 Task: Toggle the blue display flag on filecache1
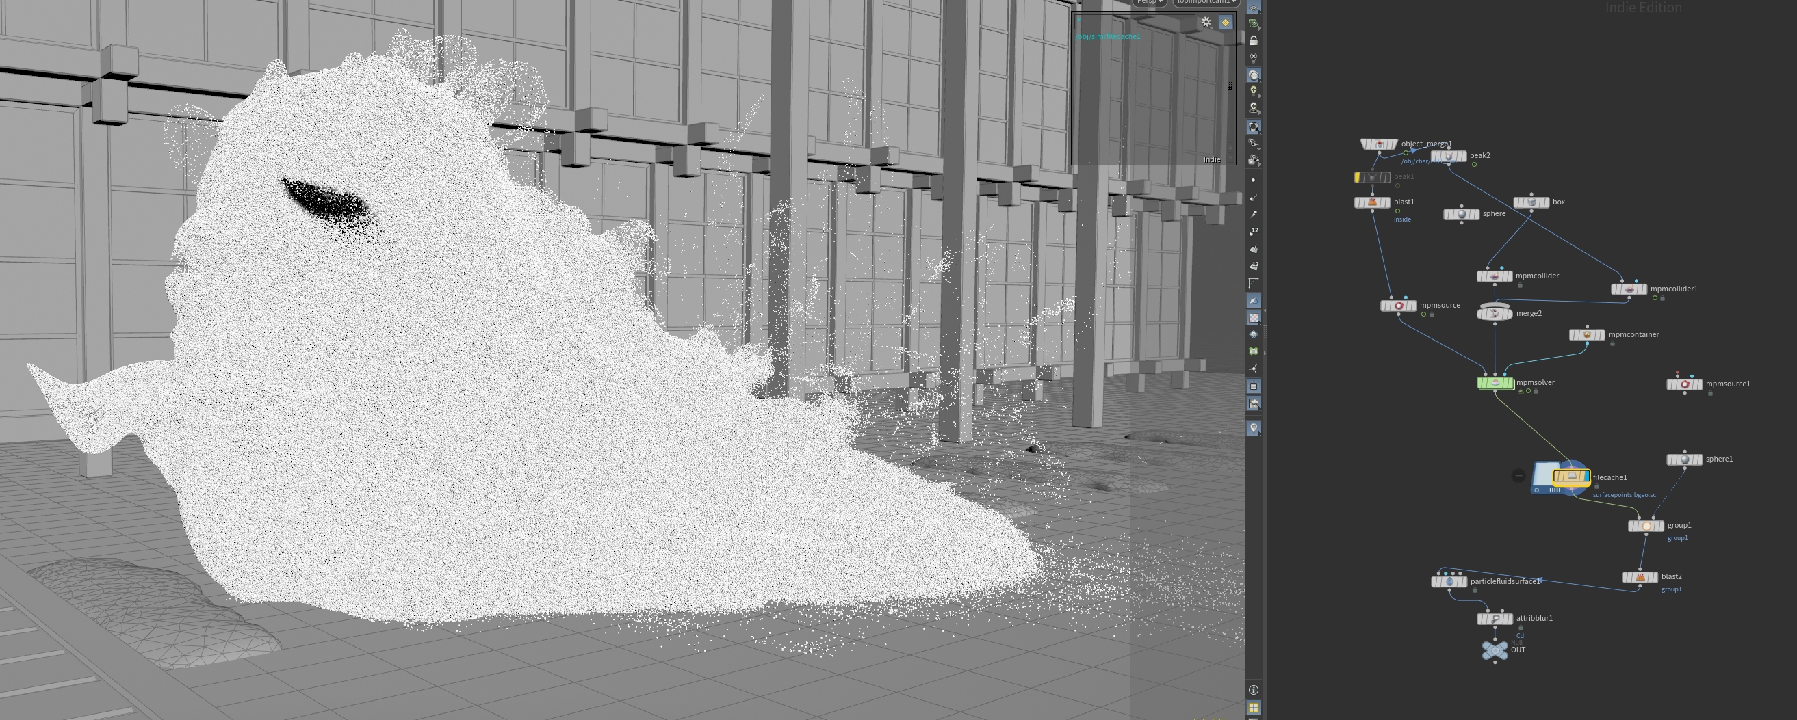(x=1587, y=477)
